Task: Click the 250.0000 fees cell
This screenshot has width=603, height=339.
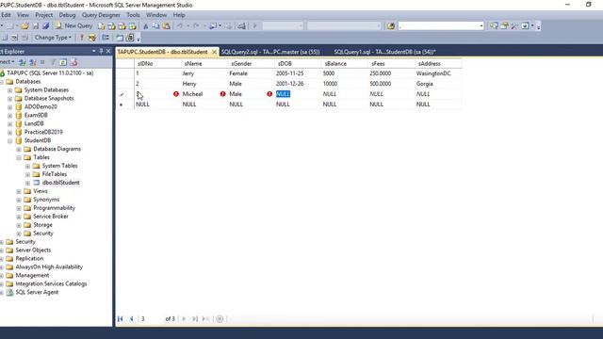Action: click(x=391, y=73)
